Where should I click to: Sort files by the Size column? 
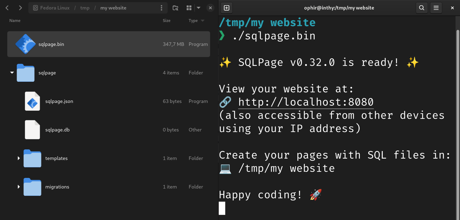(166, 21)
